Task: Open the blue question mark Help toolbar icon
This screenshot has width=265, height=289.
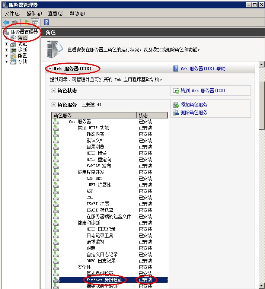Action: pos(47,22)
